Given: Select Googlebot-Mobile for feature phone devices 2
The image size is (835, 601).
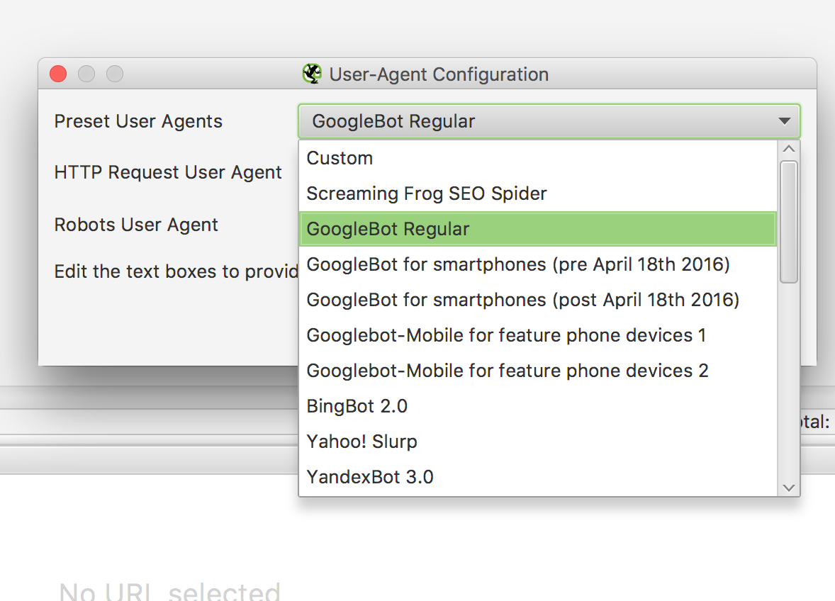Looking at the screenshot, I should (508, 371).
